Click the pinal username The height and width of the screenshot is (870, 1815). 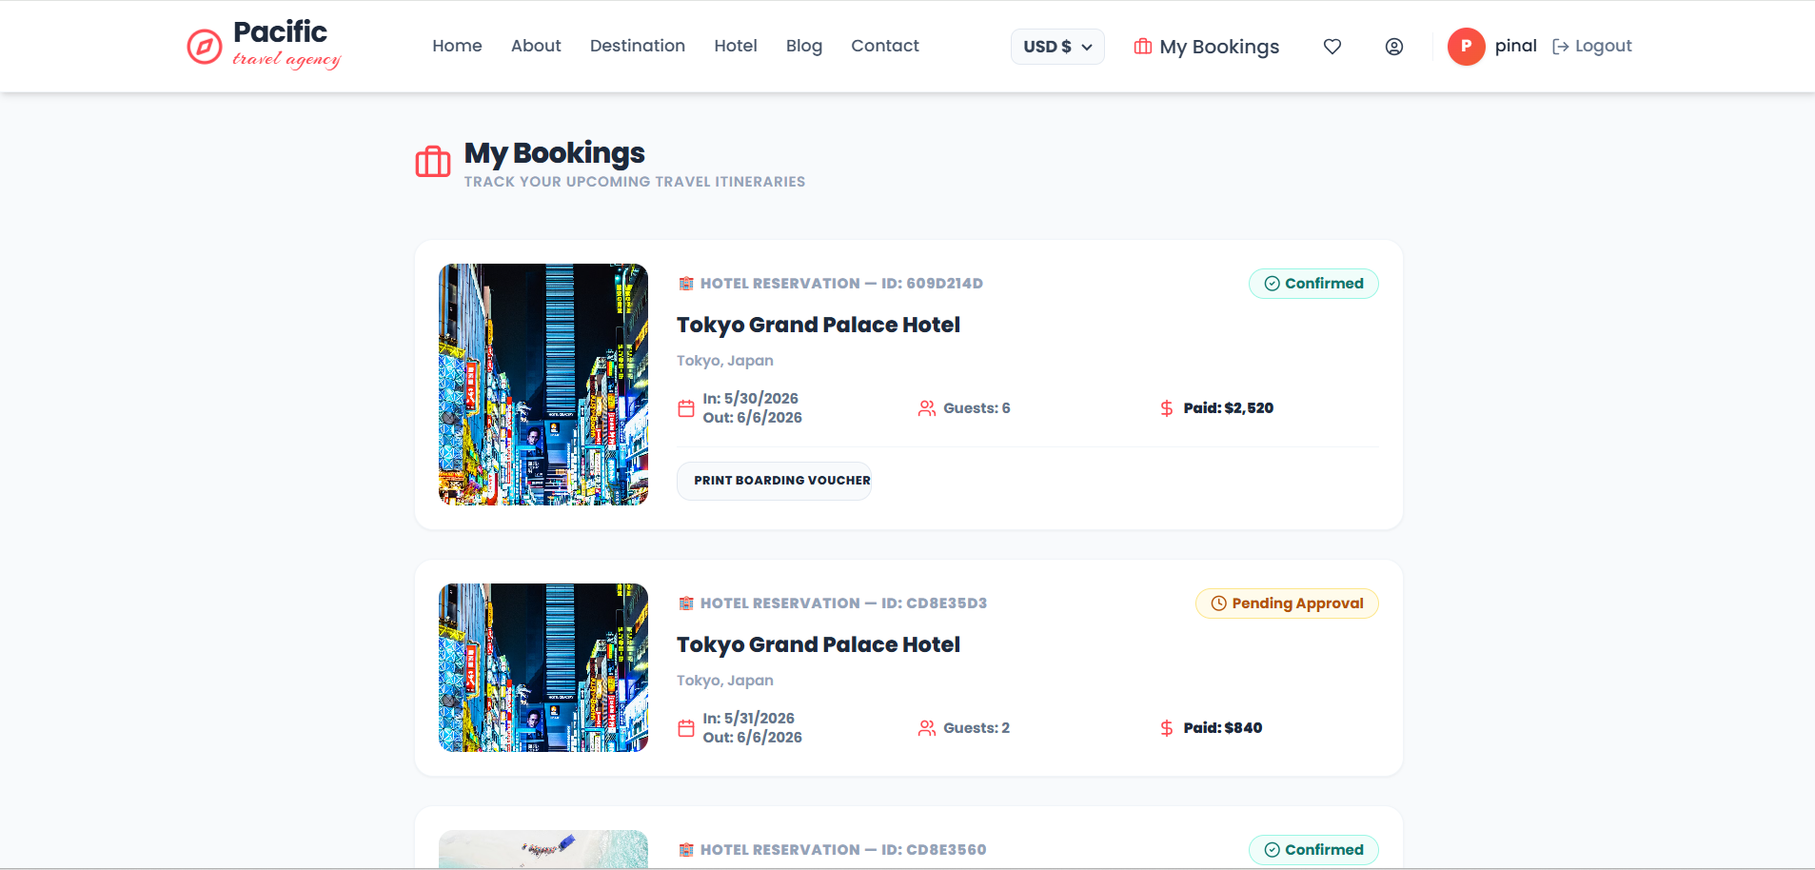point(1516,46)
